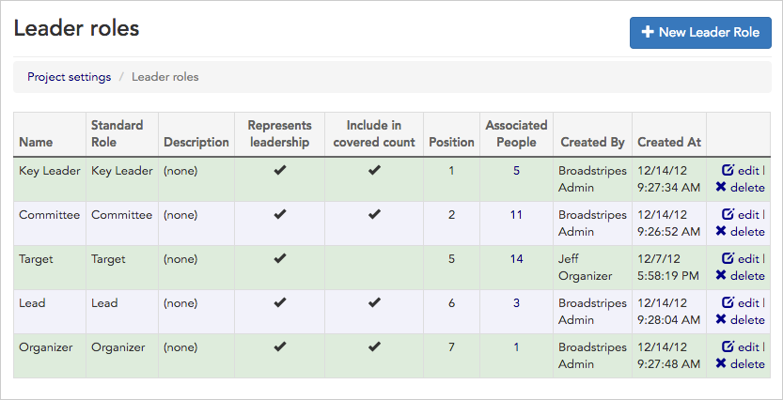This screenshot has height=400, width=783.
Task: Click Represents leadership checkmark for Target row
Action: coord(278,259)
